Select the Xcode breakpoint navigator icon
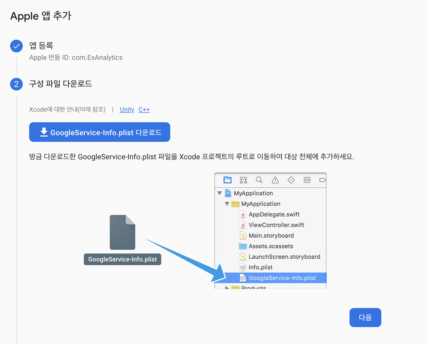The height and width of the screenshot is (344, 428). 323,180
